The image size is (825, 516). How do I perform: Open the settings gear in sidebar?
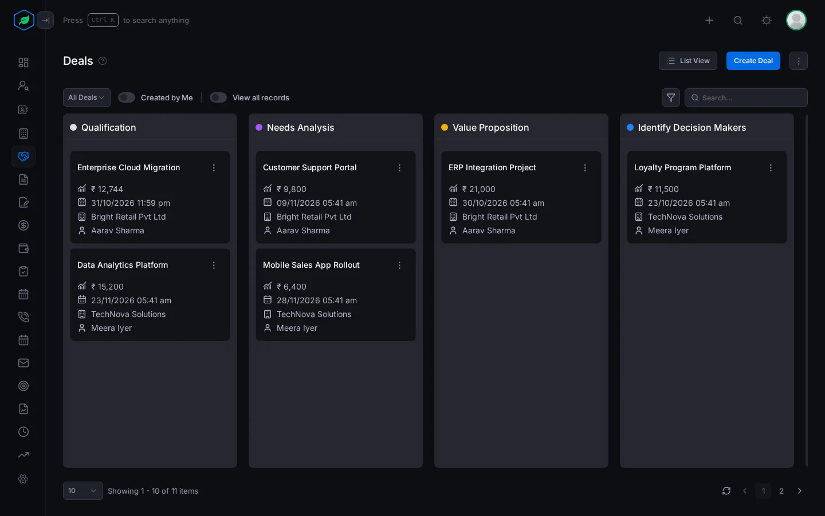coord(23,479)
